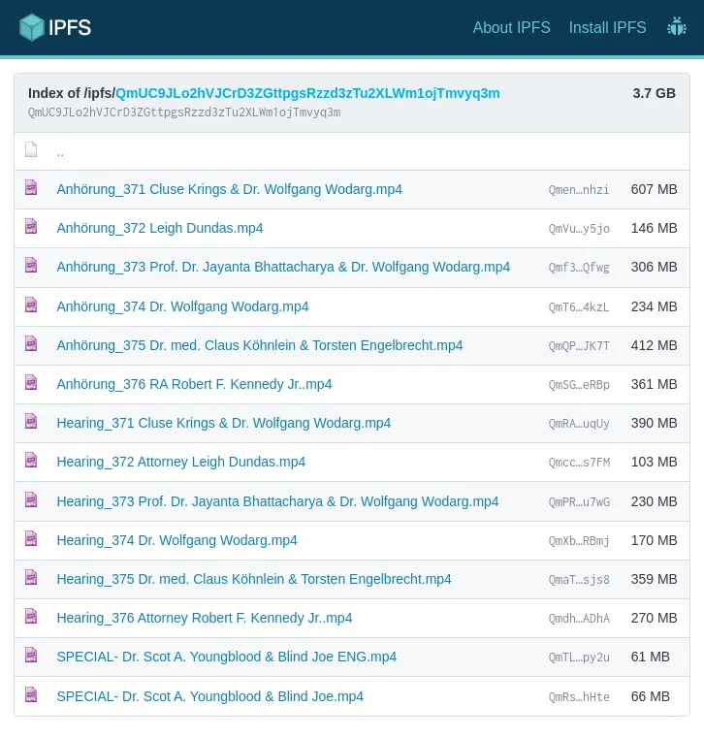Viewport: 704px width, 738px height.
Task: Click the 146 MB size value
Action: coord(654,228)
